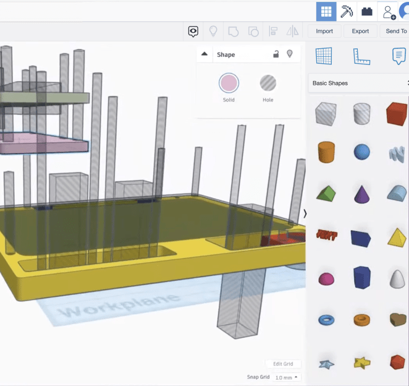409x386 pixels.
Task: Open the Snap Grid 1.0 mm dropdown
Action: (x=286, y=377)
